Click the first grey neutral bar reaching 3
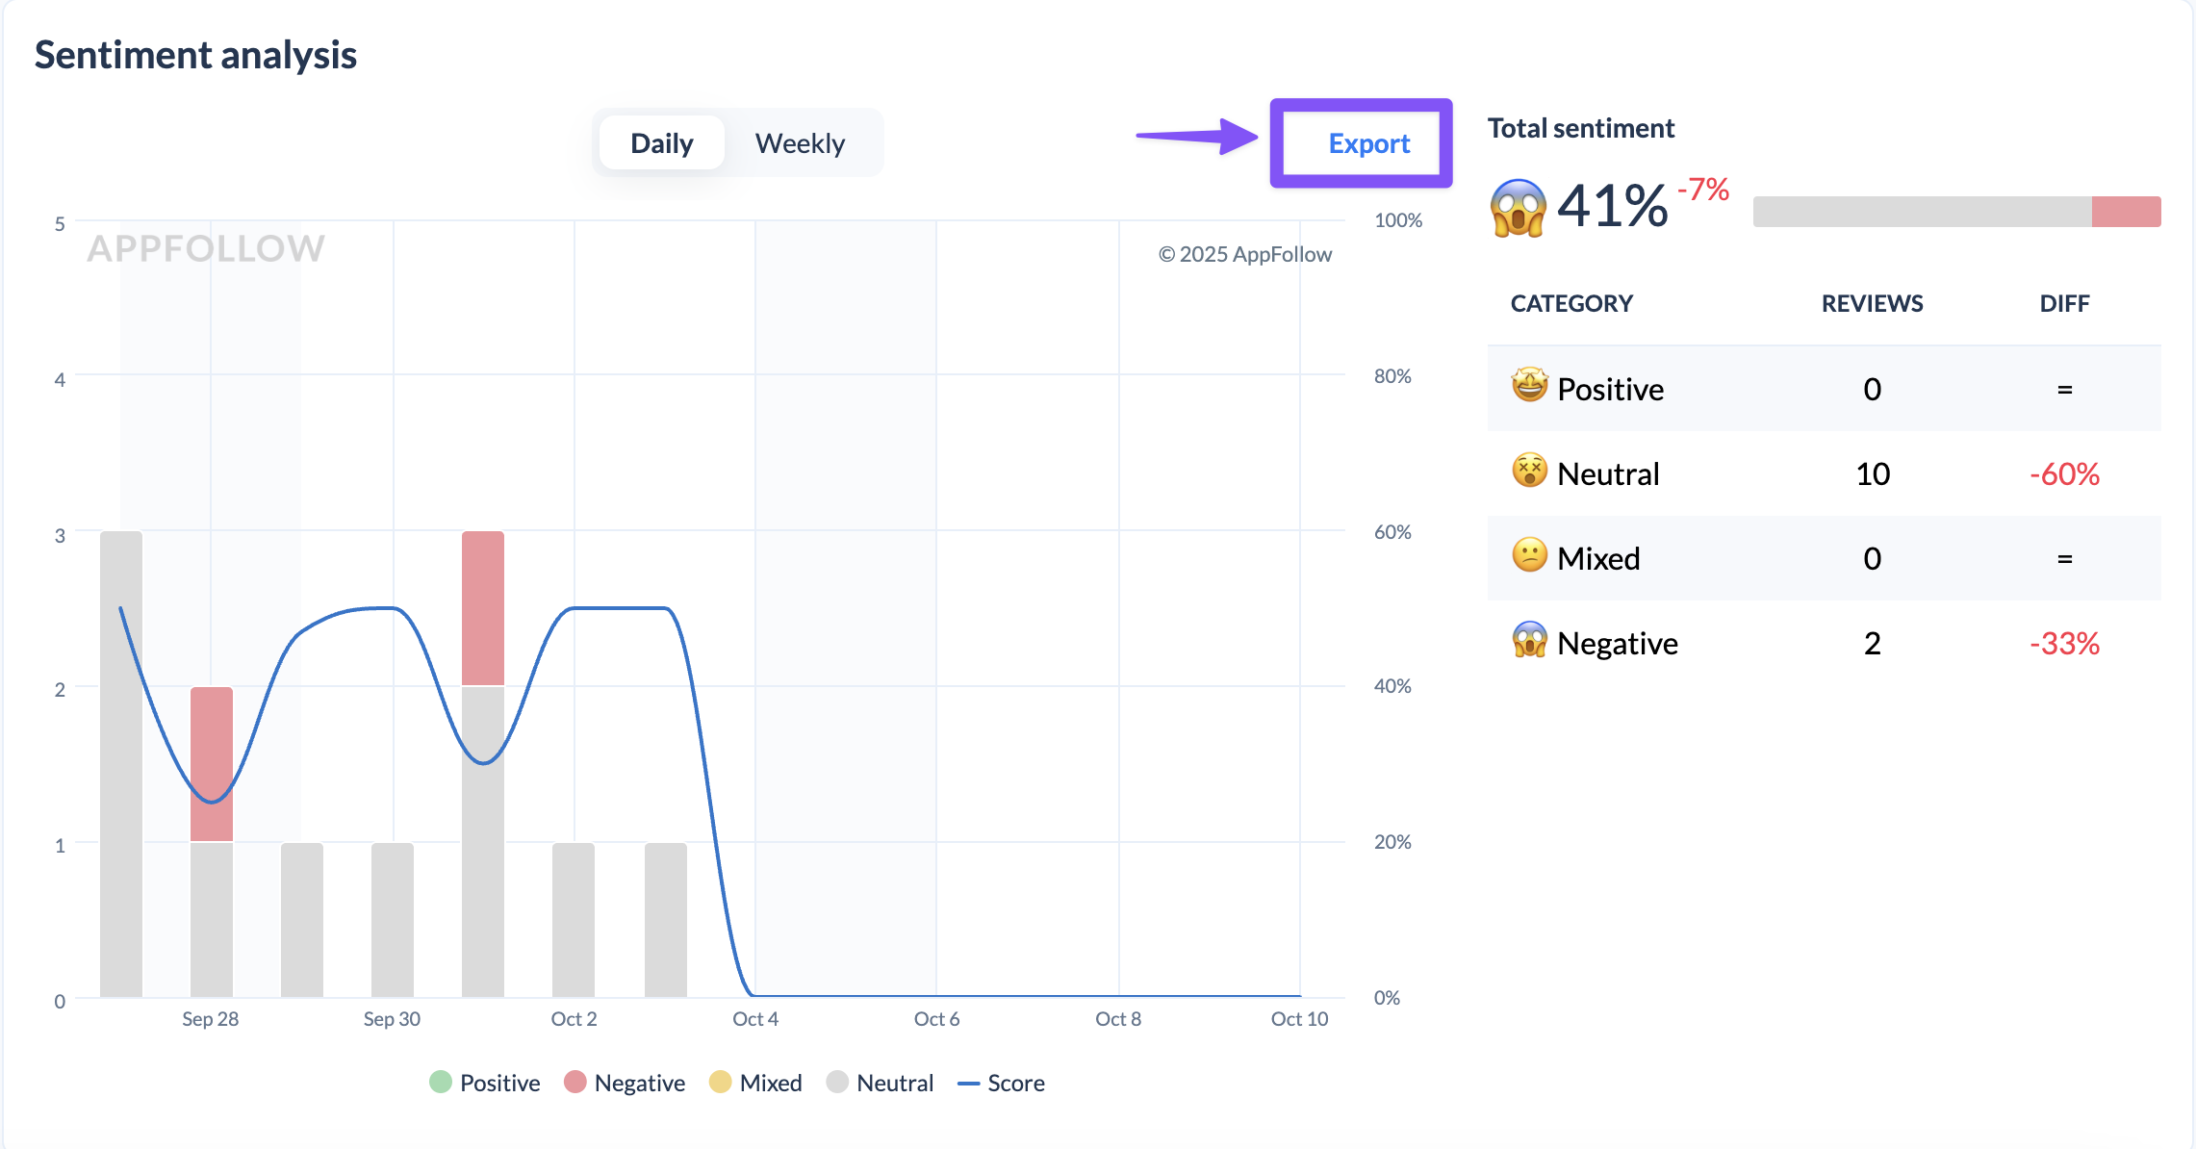This screenshot has width=2196, height=1149. (121, 764)
